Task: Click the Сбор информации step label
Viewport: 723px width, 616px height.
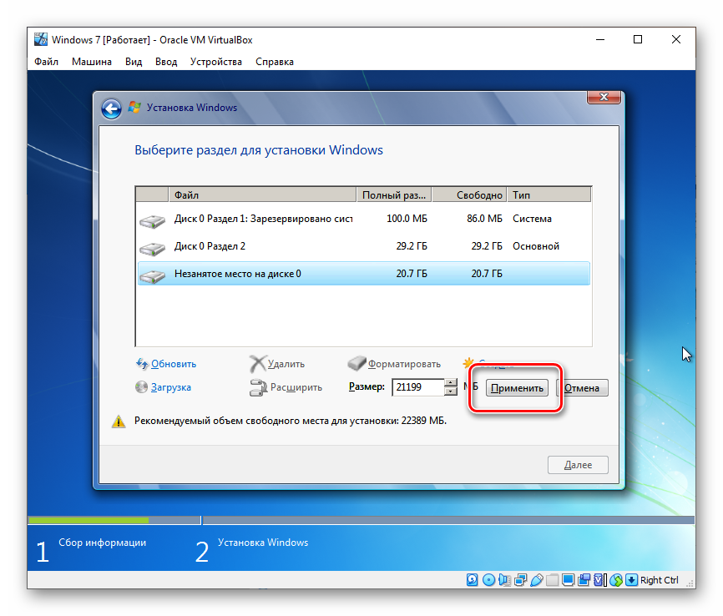Action: (103, 543)
